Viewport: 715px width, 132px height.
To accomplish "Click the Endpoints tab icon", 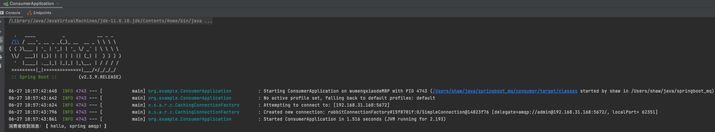I will 30,13.
